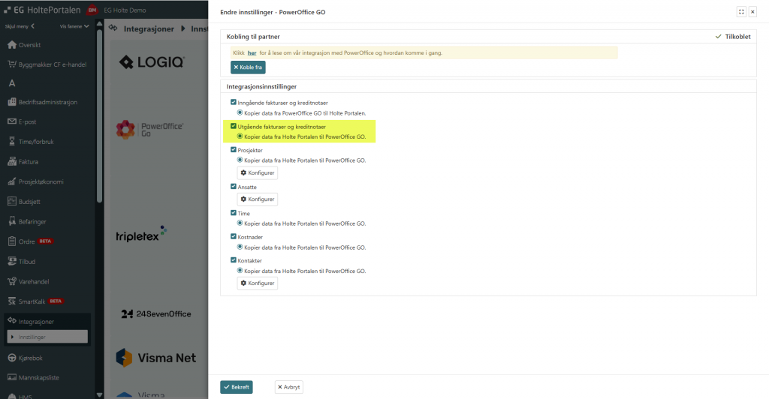Expand the Vis fanene dropdown
Screen dimensions: 769x399
coord(75,26)
